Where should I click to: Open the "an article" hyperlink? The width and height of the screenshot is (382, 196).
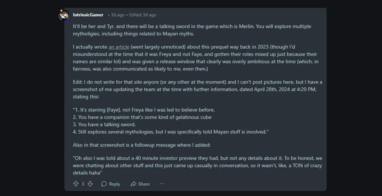tap(119, 47)
